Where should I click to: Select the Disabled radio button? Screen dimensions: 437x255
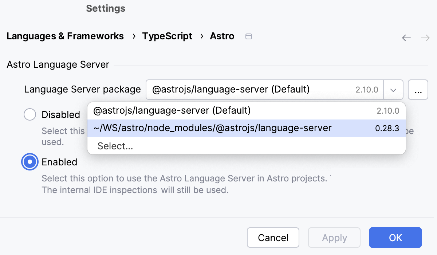pos(30,114)
